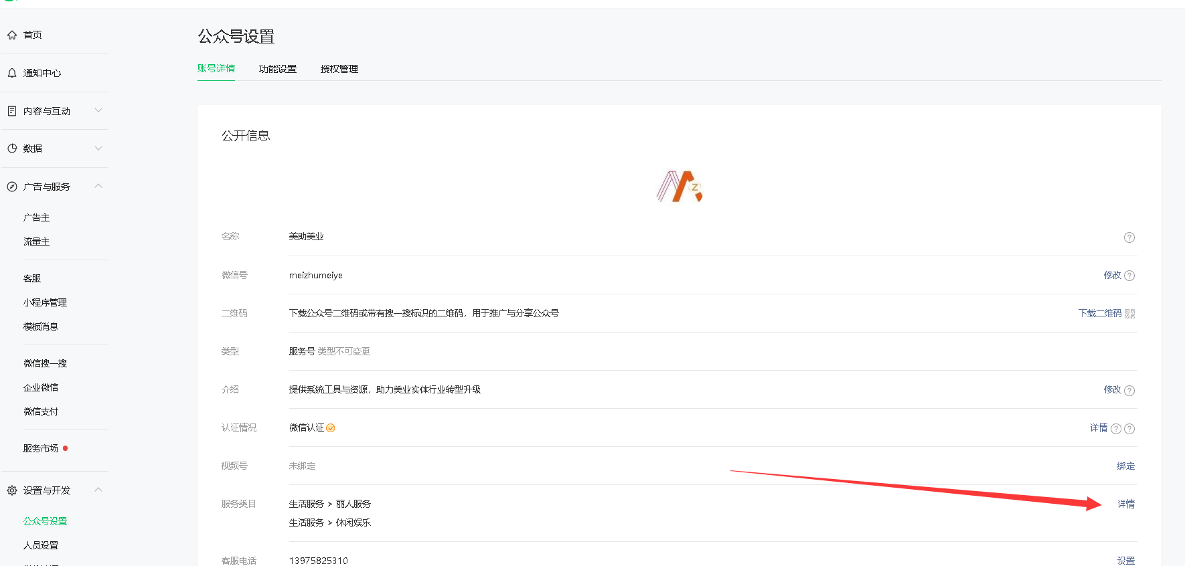This screenshot has width=1185, height=566.
Task: Click the 生活服务 > 丽人服务 category text
Action: [330, 504]
